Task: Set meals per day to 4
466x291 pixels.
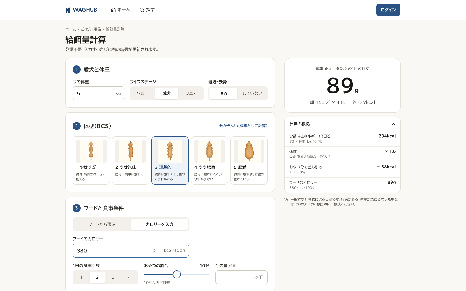Action: (x=129, y=277)
